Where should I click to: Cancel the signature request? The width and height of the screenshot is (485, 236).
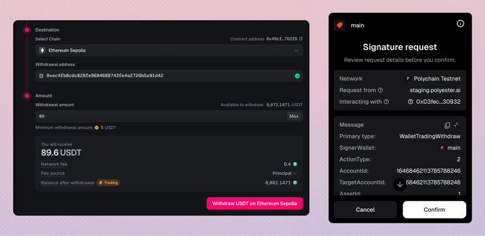tap(366, 210)
